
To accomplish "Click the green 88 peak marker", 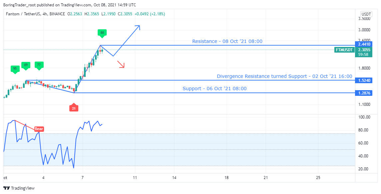I will point(102,33).
